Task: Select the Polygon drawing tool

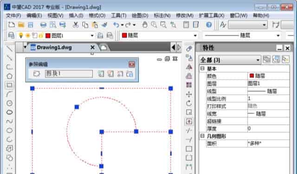Action: coord(9,76)
